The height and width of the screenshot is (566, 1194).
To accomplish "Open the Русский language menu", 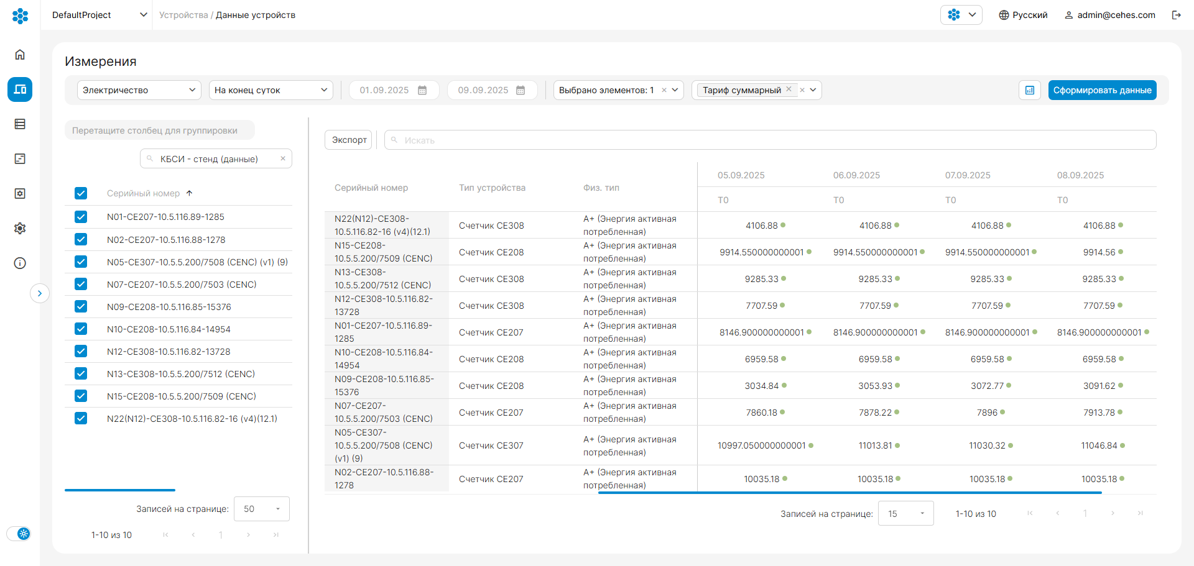I will coord(1023,15).
